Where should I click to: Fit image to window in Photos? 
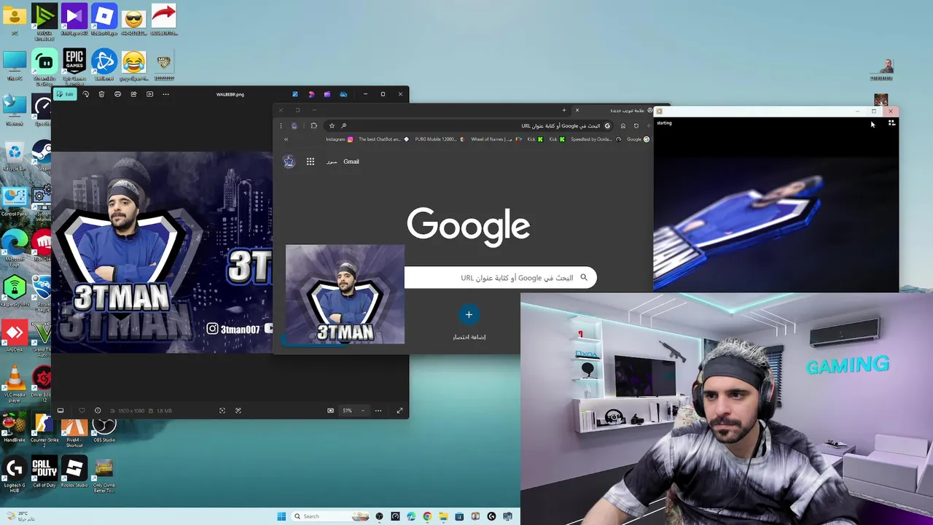coord(222,411)
